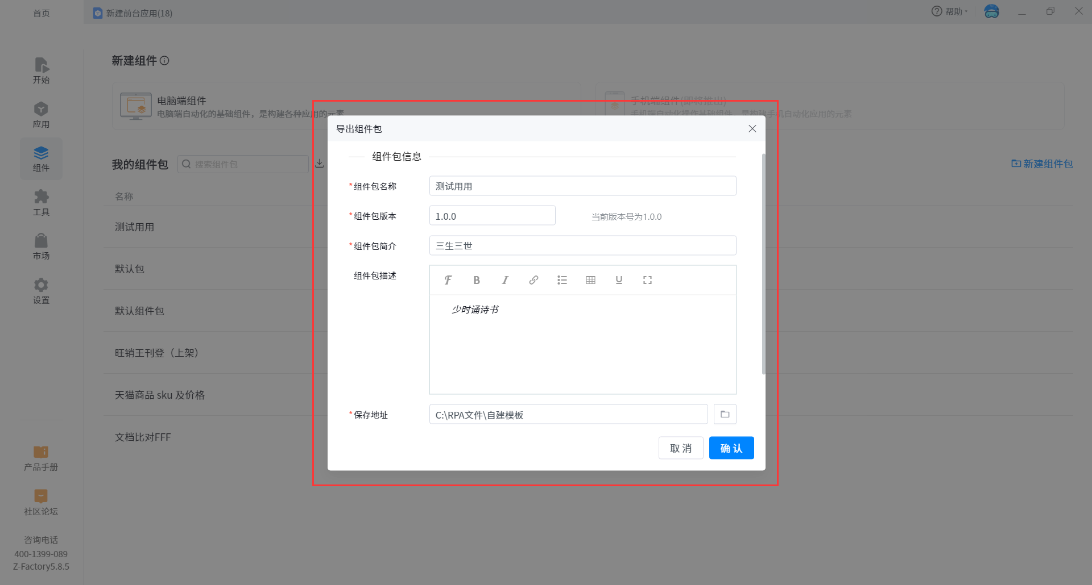
Task: Click inside the description text area
Action: pos(582,346)
